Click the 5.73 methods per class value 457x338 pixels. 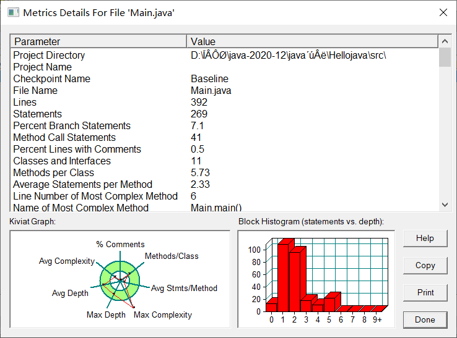(x=200, y=172)
